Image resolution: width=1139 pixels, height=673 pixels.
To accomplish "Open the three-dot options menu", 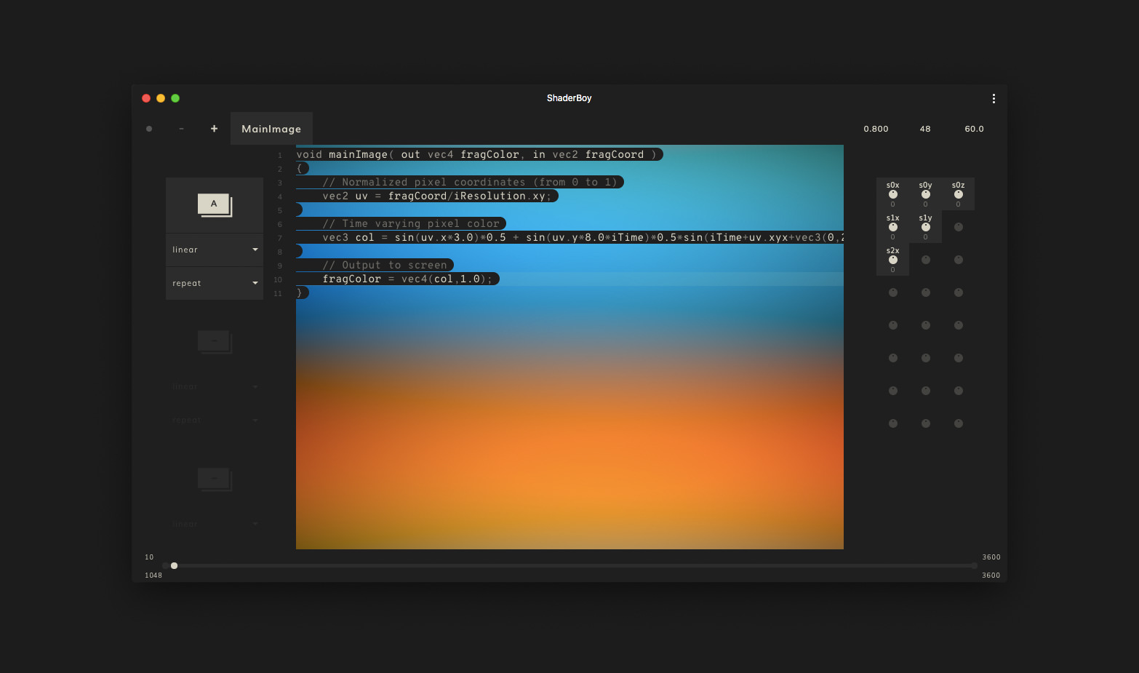I will pos(994,98).
